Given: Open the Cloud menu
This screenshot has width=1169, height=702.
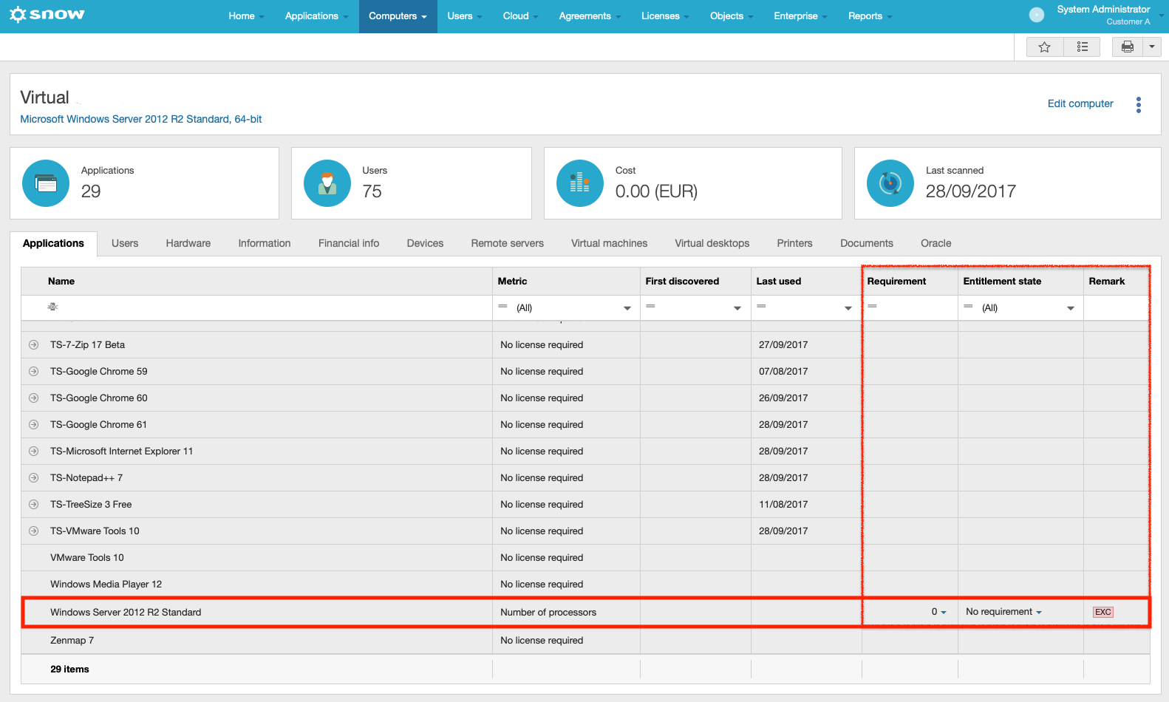Looking at the screenshot, I should [520, 16].
